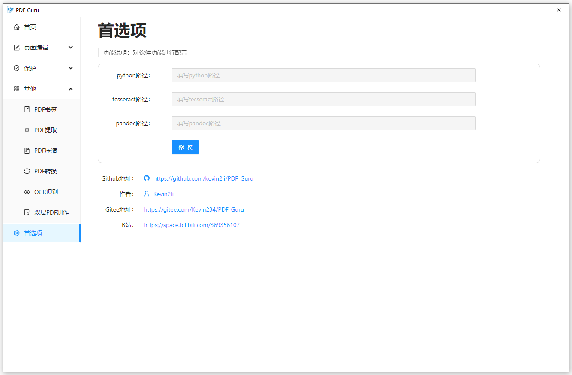
Task: Click the bookmark icon beside PDF书签
Action: 27,109
